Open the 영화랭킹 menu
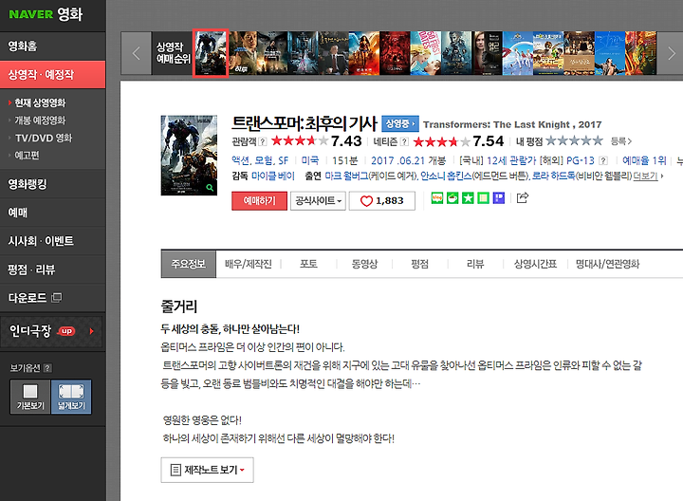This screenshot has height=501, width=683. click(x=53, y=184)
